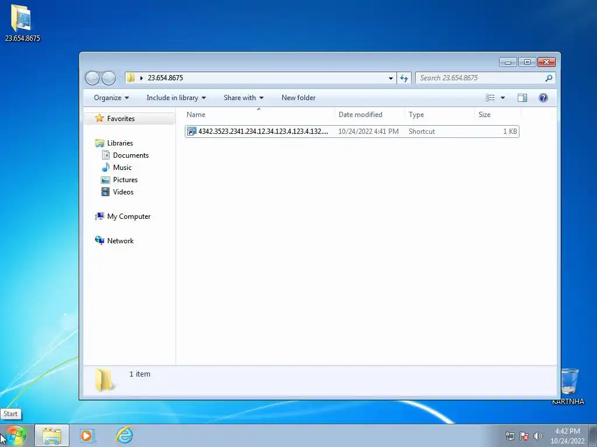Open the address bar history dropdown
The width and height of the screenshot is (597, 447).
[x=391, y=79]
